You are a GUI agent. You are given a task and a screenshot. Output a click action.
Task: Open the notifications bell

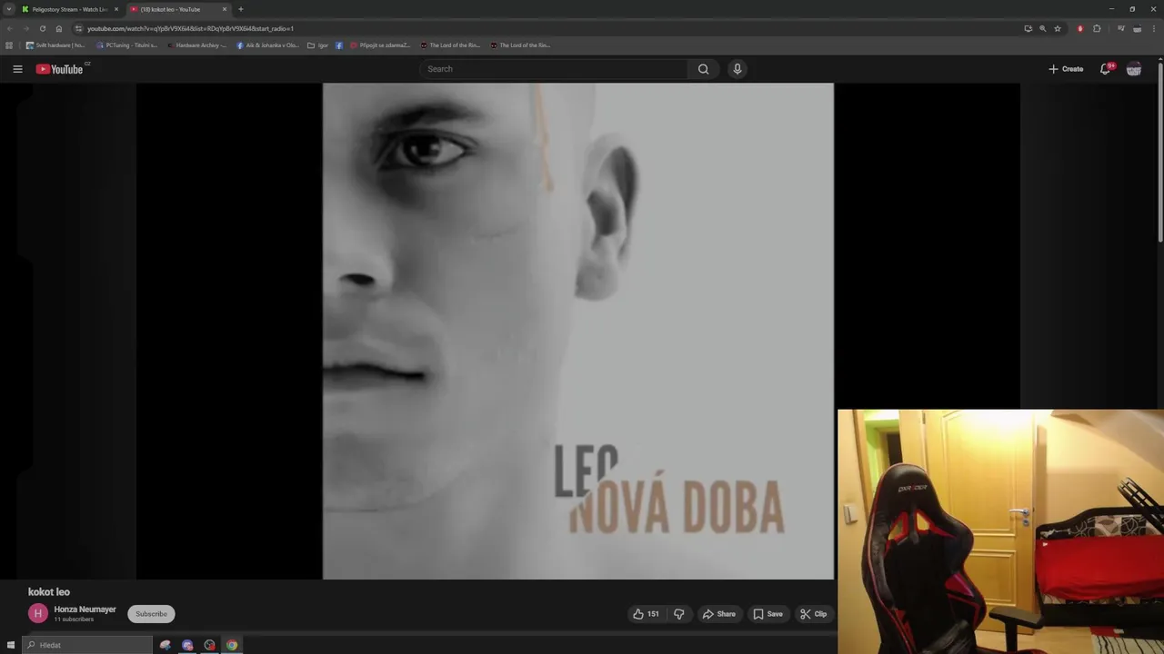click(1105, 69)
